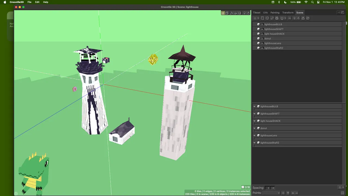Click the square frame icon in viewport toolbar
The height and width of the screenshot is (196, 348).
(x=240, y=13)
